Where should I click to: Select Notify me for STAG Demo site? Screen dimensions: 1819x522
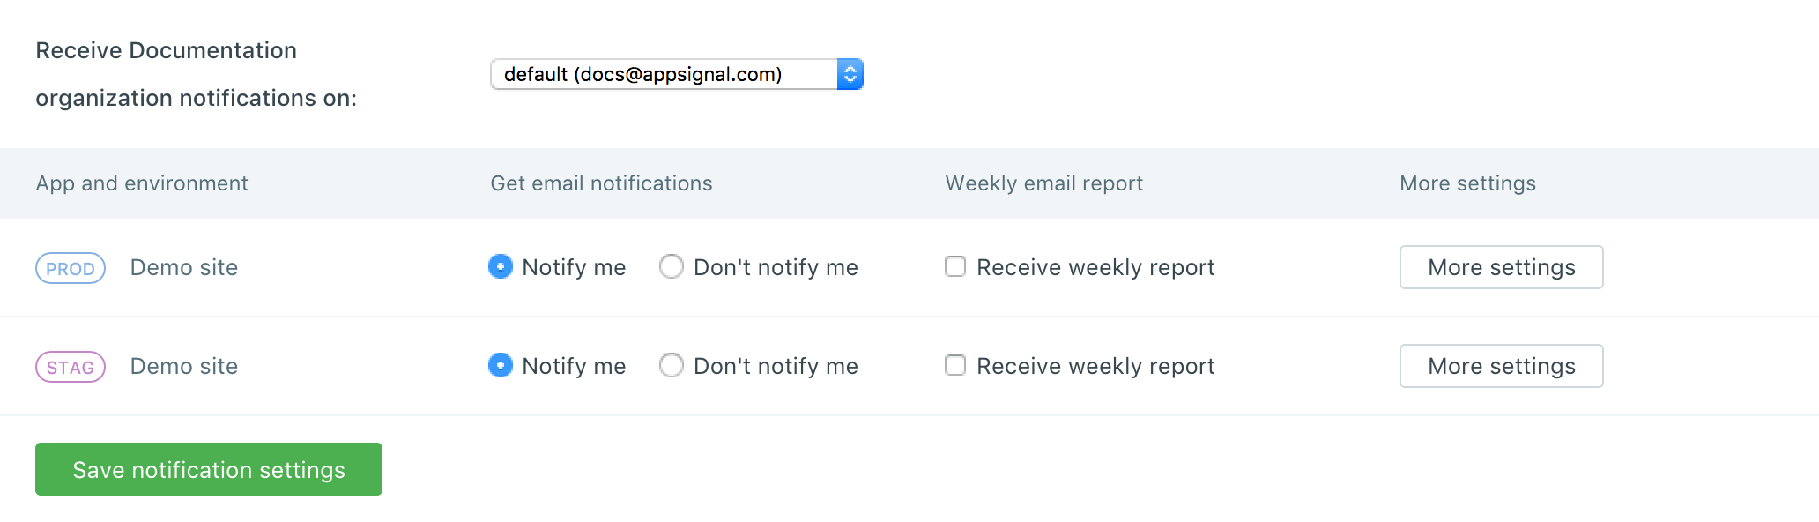pos(501,365)
